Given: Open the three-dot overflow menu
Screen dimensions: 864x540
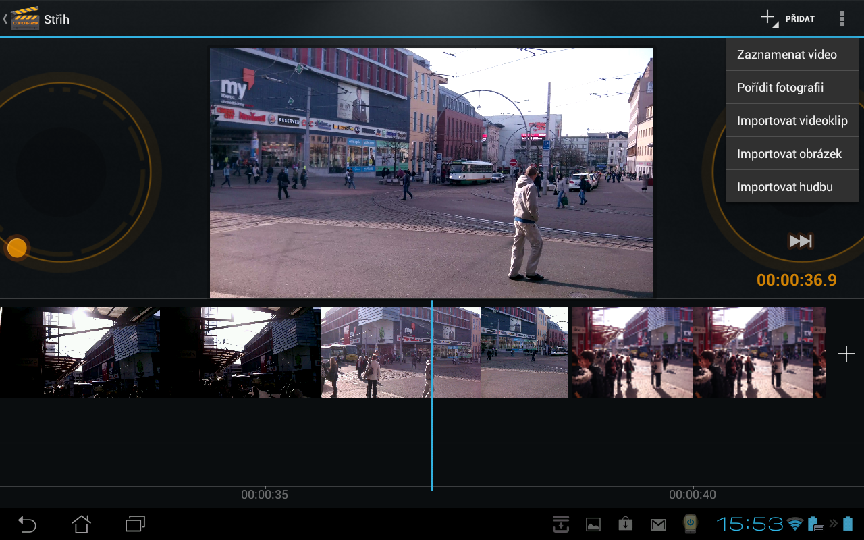Looking at the screenshot, I should coord(842,19).
